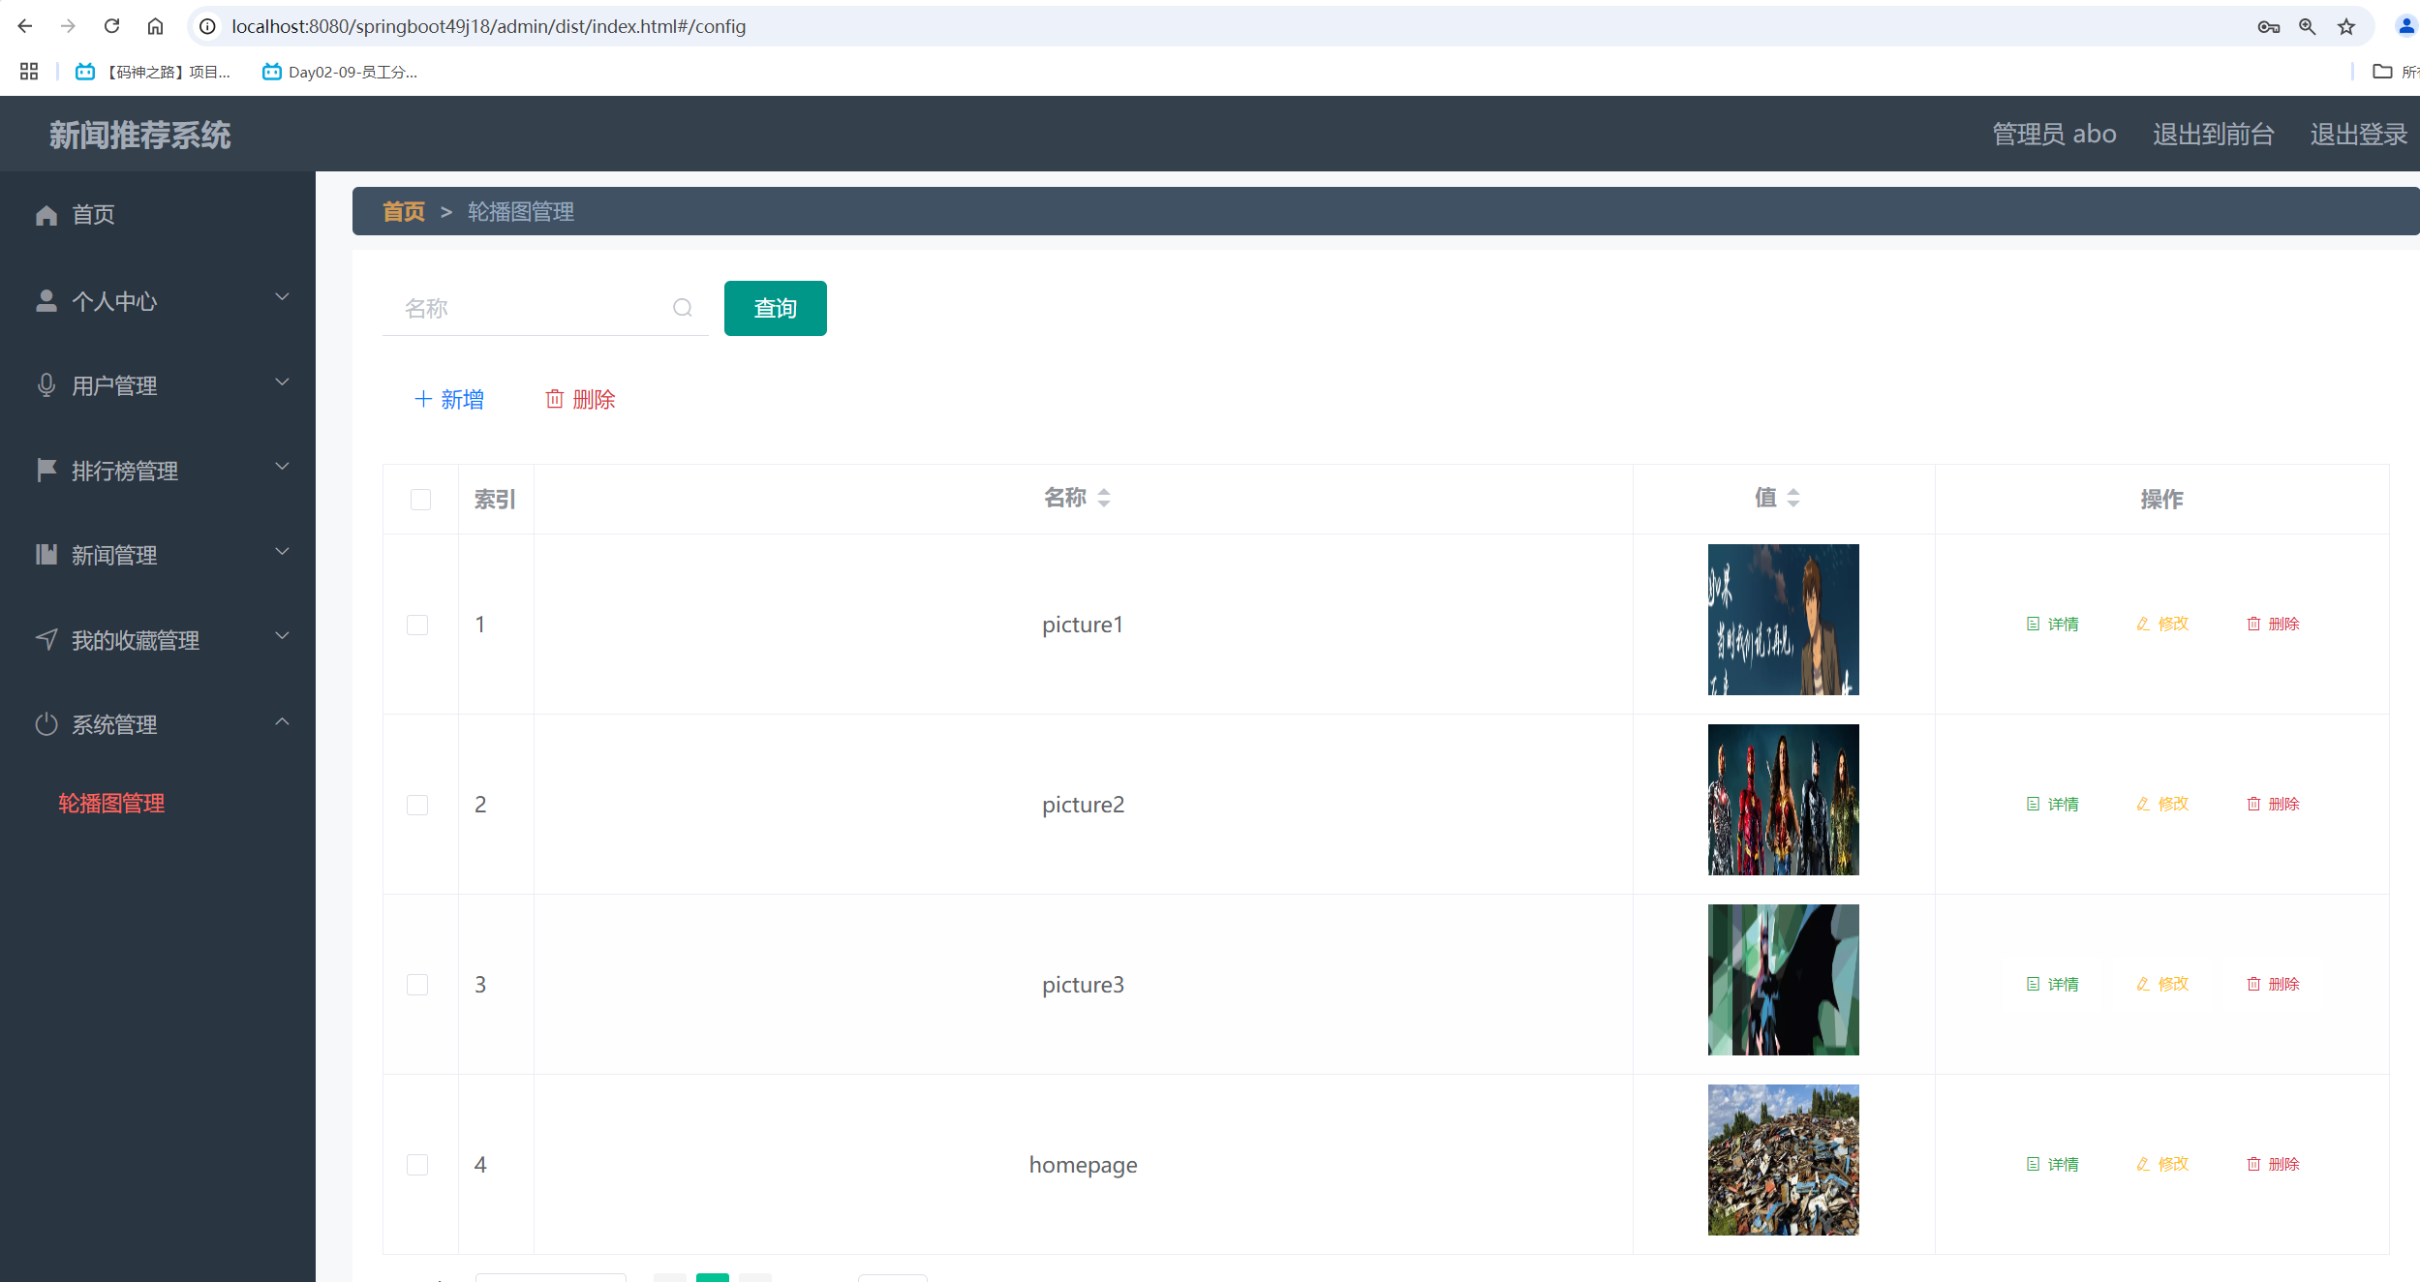Bookmark this page with star icon
The height and width of the screenshot is (1282, 2420).
coord(2346,27)
